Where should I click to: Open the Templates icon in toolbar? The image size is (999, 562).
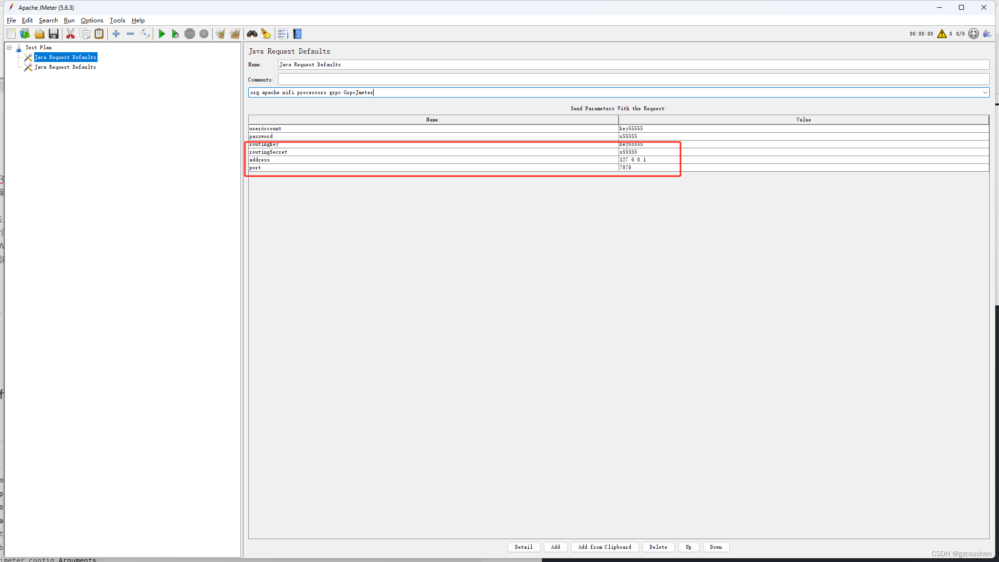[x=25, y=34]
